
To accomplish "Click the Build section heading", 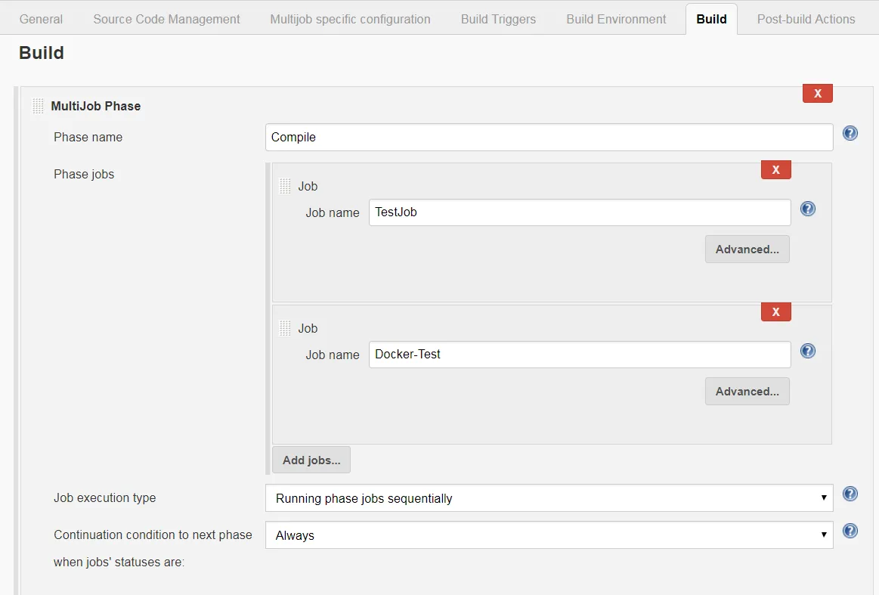I will [42, 53].
